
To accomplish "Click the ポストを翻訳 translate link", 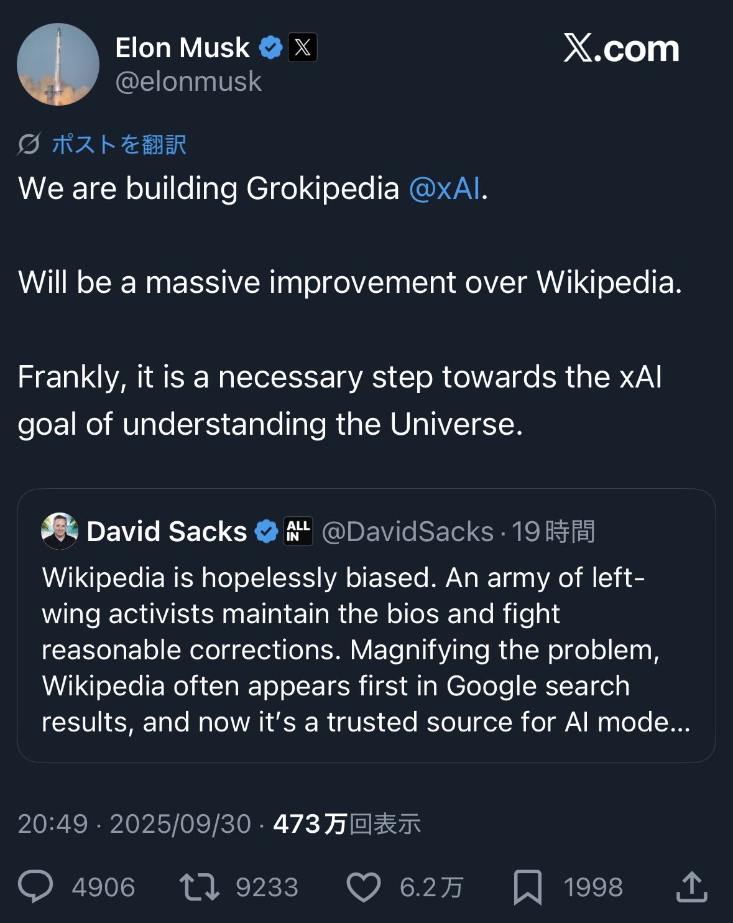I will [119, 144].
